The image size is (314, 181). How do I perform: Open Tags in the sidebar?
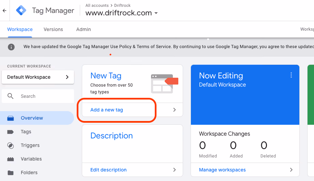pyautogui.click(x=26, y=132)
